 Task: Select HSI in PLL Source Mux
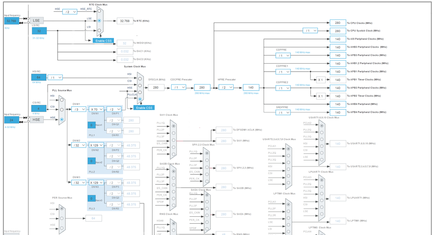click(x=62, y=100)
